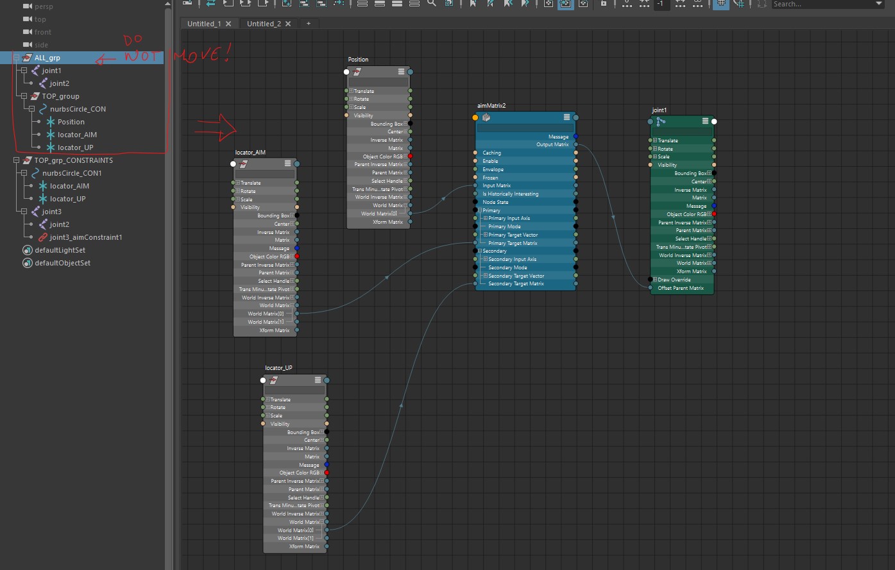Toggle the grid display button in toolbar
895x570 pixels.
pyautogui.click(x=720, y=3)
